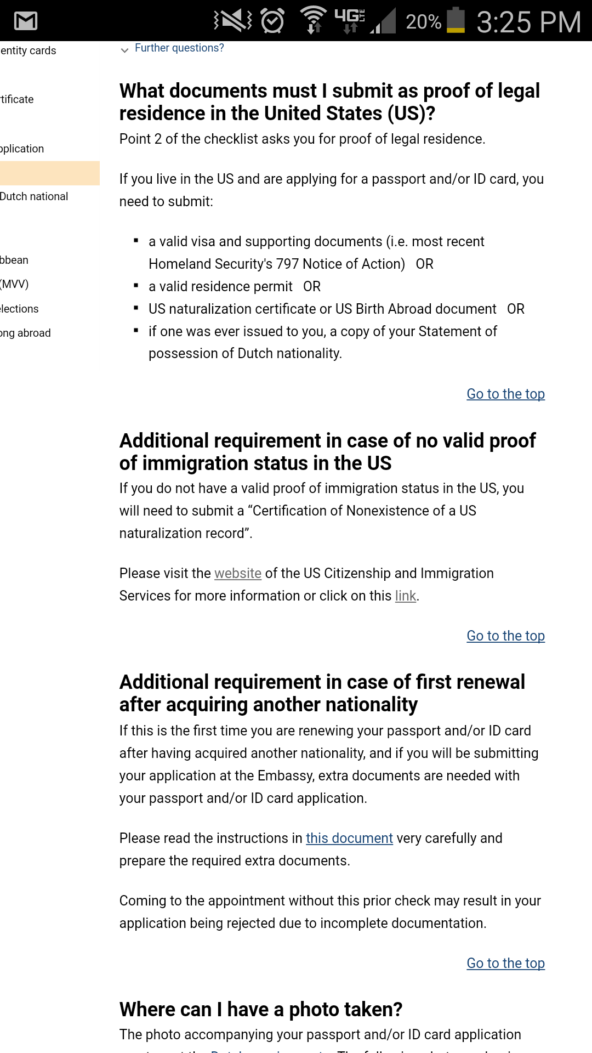Click the 'link' hyperlink after 'click on this'
592x1053 pixels.
[x=406, y=596]
